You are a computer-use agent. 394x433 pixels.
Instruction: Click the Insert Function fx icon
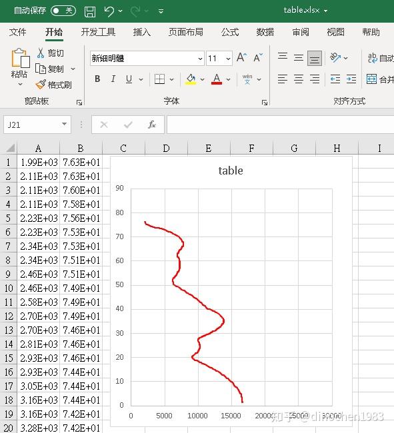point(152,125)
